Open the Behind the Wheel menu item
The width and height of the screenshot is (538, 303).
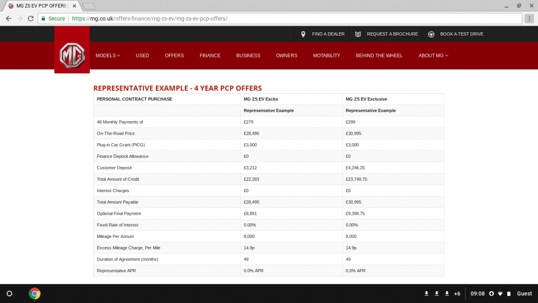tap(379, 55)
